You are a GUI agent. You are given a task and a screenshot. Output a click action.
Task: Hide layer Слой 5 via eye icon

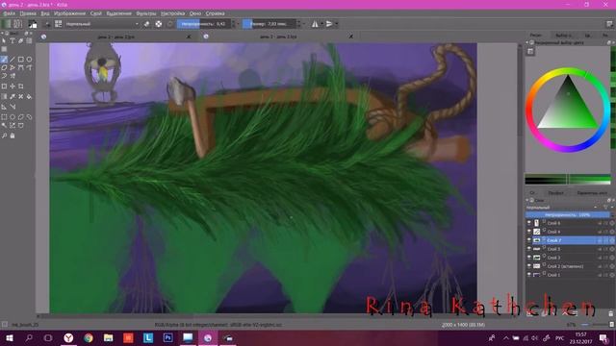point(528,249)
